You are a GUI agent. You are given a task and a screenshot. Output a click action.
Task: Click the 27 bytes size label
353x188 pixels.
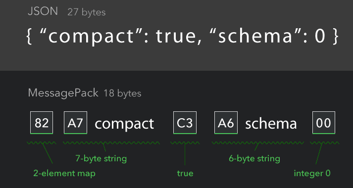coord(87,12)
